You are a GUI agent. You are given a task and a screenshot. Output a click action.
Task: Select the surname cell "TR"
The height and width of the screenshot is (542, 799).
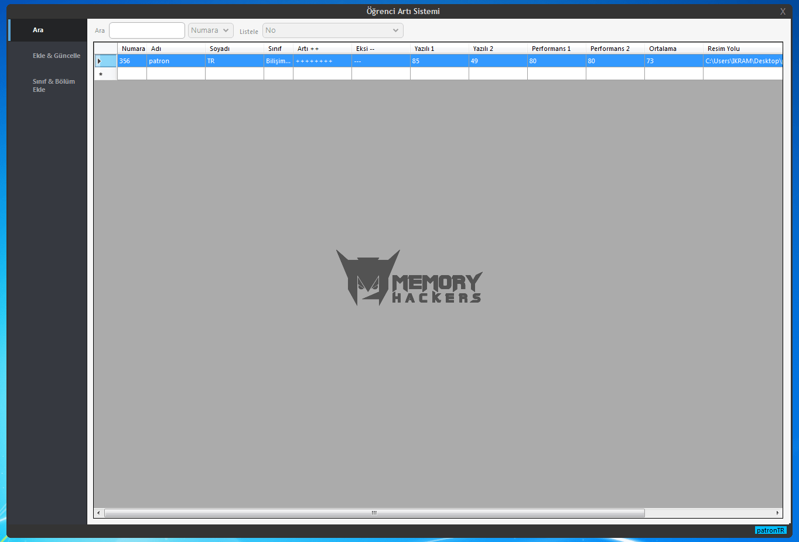point(235,61)
